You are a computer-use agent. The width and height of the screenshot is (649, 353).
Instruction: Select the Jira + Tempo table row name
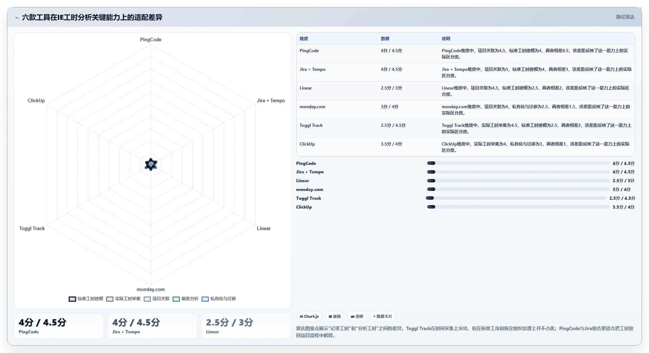tap(313, 69)
